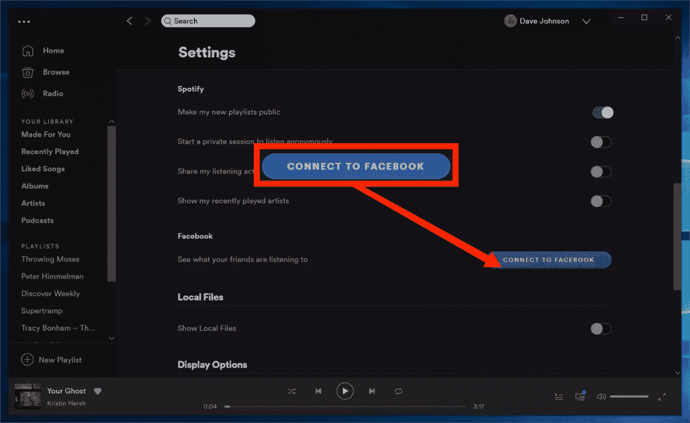Enable shuffle
Screen dimensions: 690x423
(x=291, y=391)
